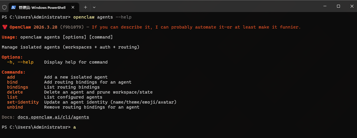
Task: Click the 'Usage:' heading
Action: click(x=10, y=37)
